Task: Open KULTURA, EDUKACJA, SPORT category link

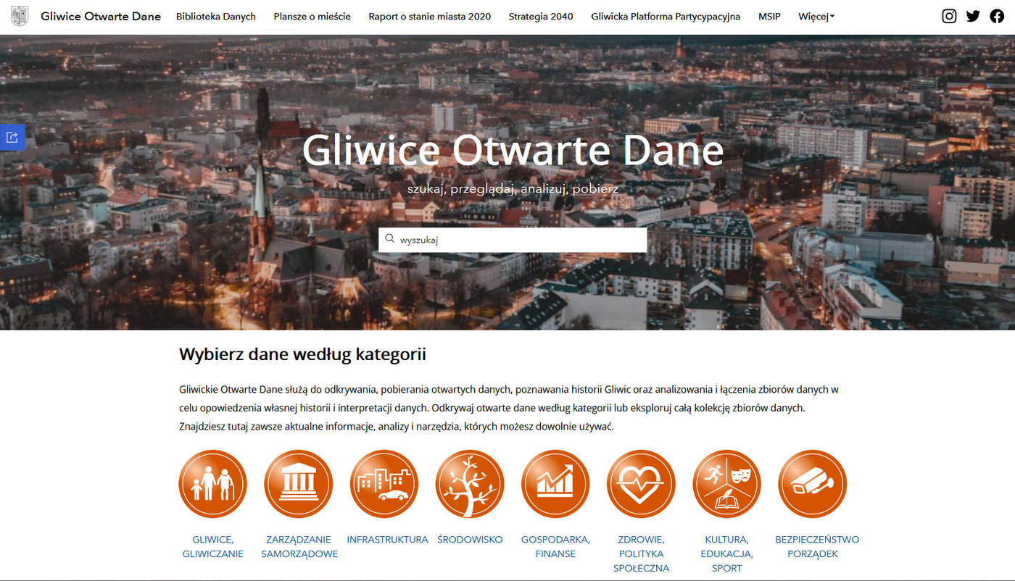Action: [x=726, y=554]
